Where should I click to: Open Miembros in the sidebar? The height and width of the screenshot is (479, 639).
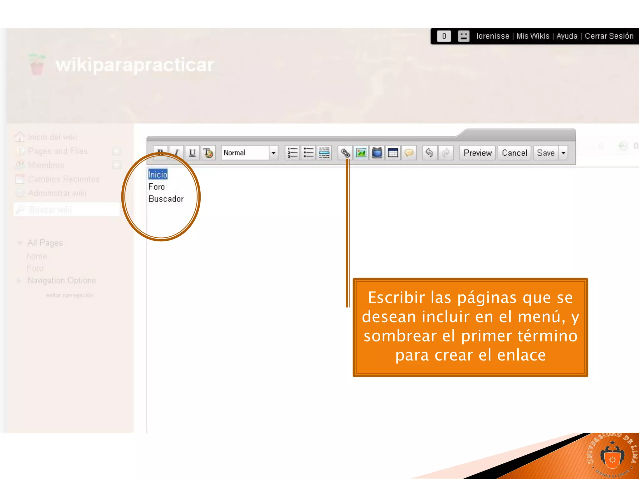pyautogui.click(x=46, y=165)
